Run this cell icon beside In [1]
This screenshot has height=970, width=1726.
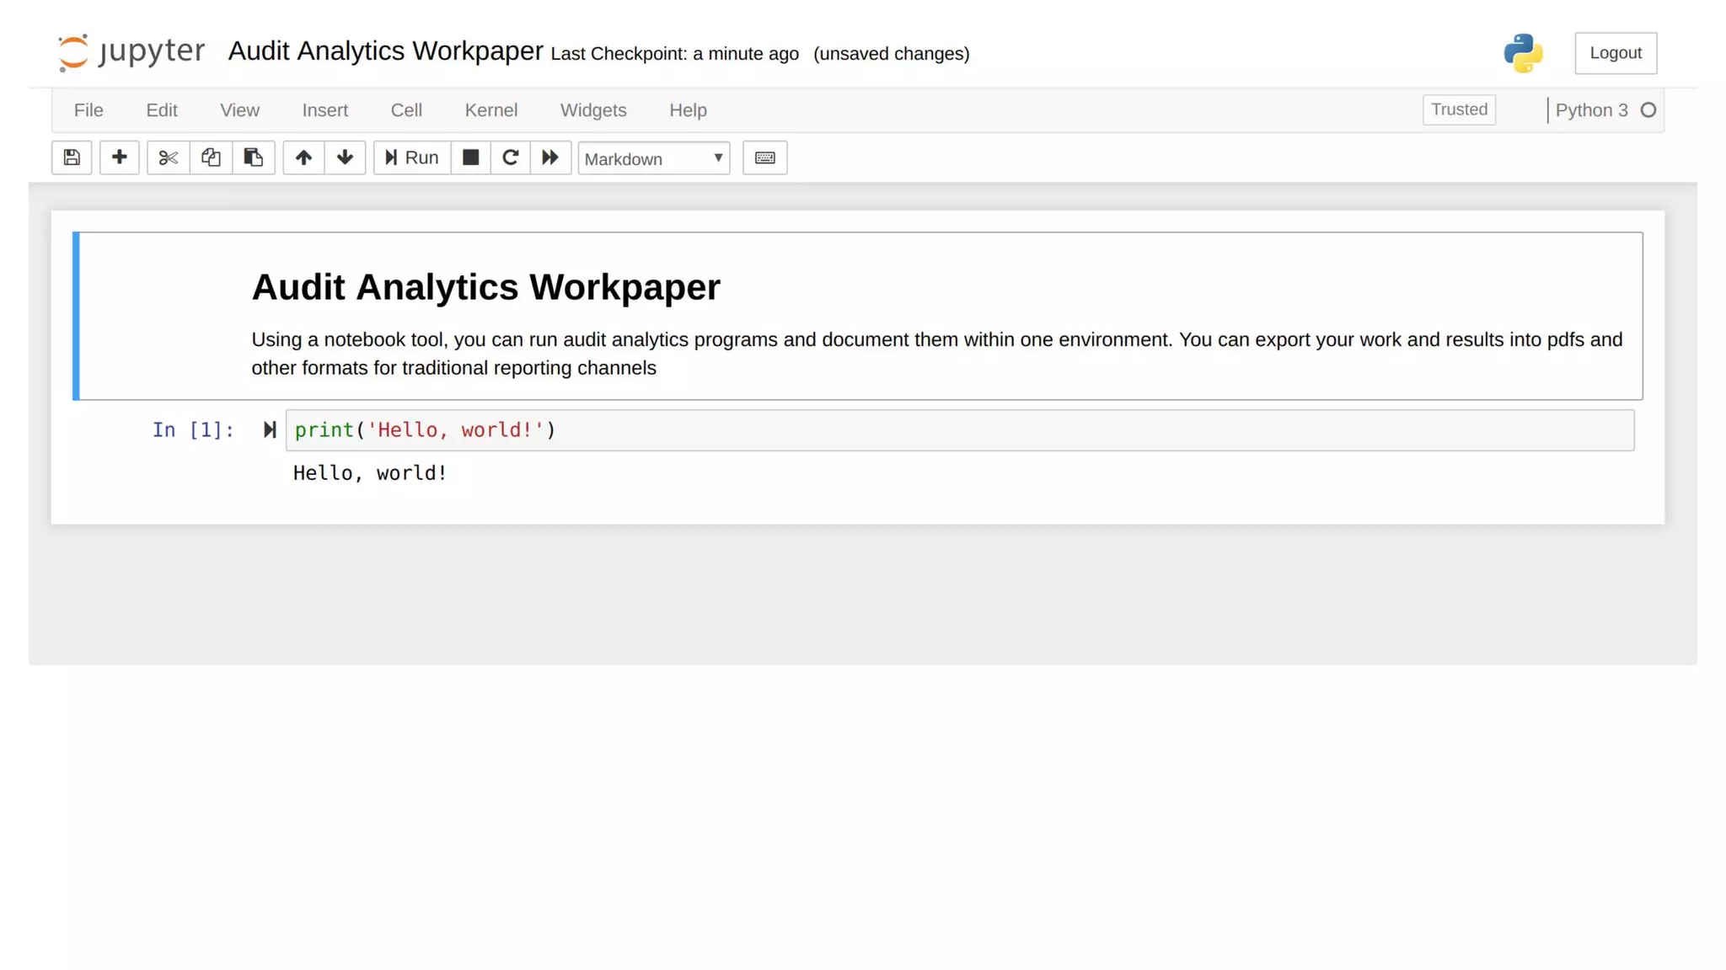pyautogui.click(x=270, y=430)
